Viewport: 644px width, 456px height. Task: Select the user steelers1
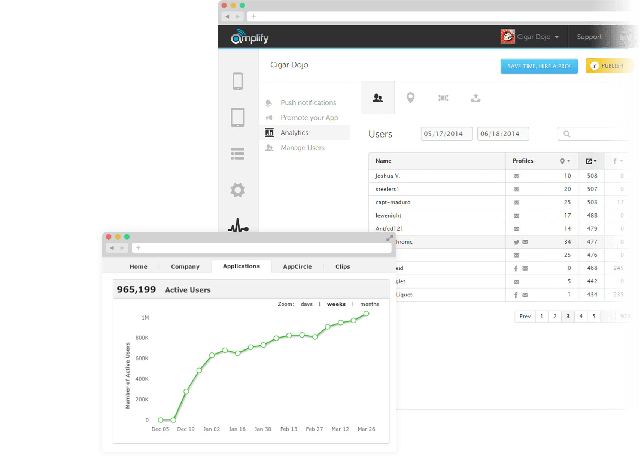(387, 189)
